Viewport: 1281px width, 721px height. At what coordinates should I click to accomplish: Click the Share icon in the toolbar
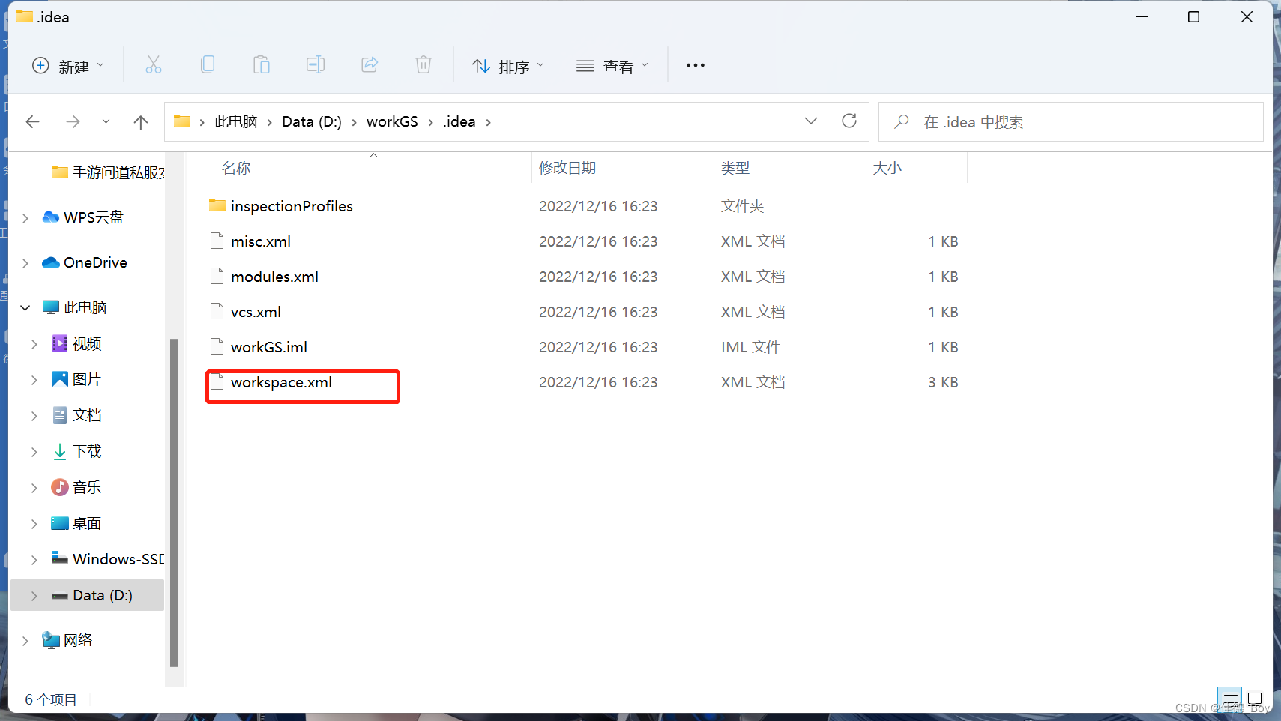(369, 64)
